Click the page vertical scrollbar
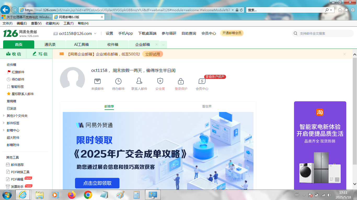357x200 pixels. pos(355,111)
